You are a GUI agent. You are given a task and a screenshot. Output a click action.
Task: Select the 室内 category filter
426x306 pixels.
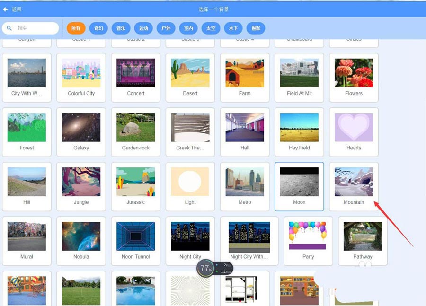pyautogui.click(x=188, y=28)
